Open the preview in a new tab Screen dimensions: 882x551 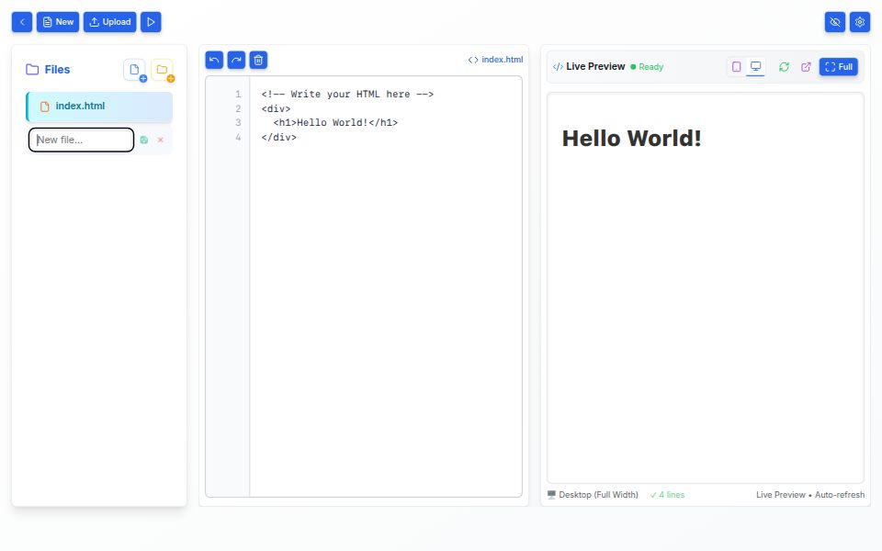point(806,67)
